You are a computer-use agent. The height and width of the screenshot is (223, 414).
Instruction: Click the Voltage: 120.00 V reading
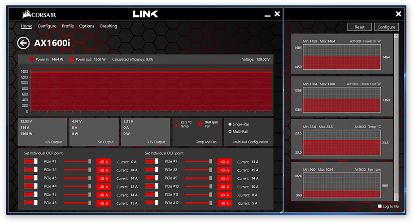[256, 59]
